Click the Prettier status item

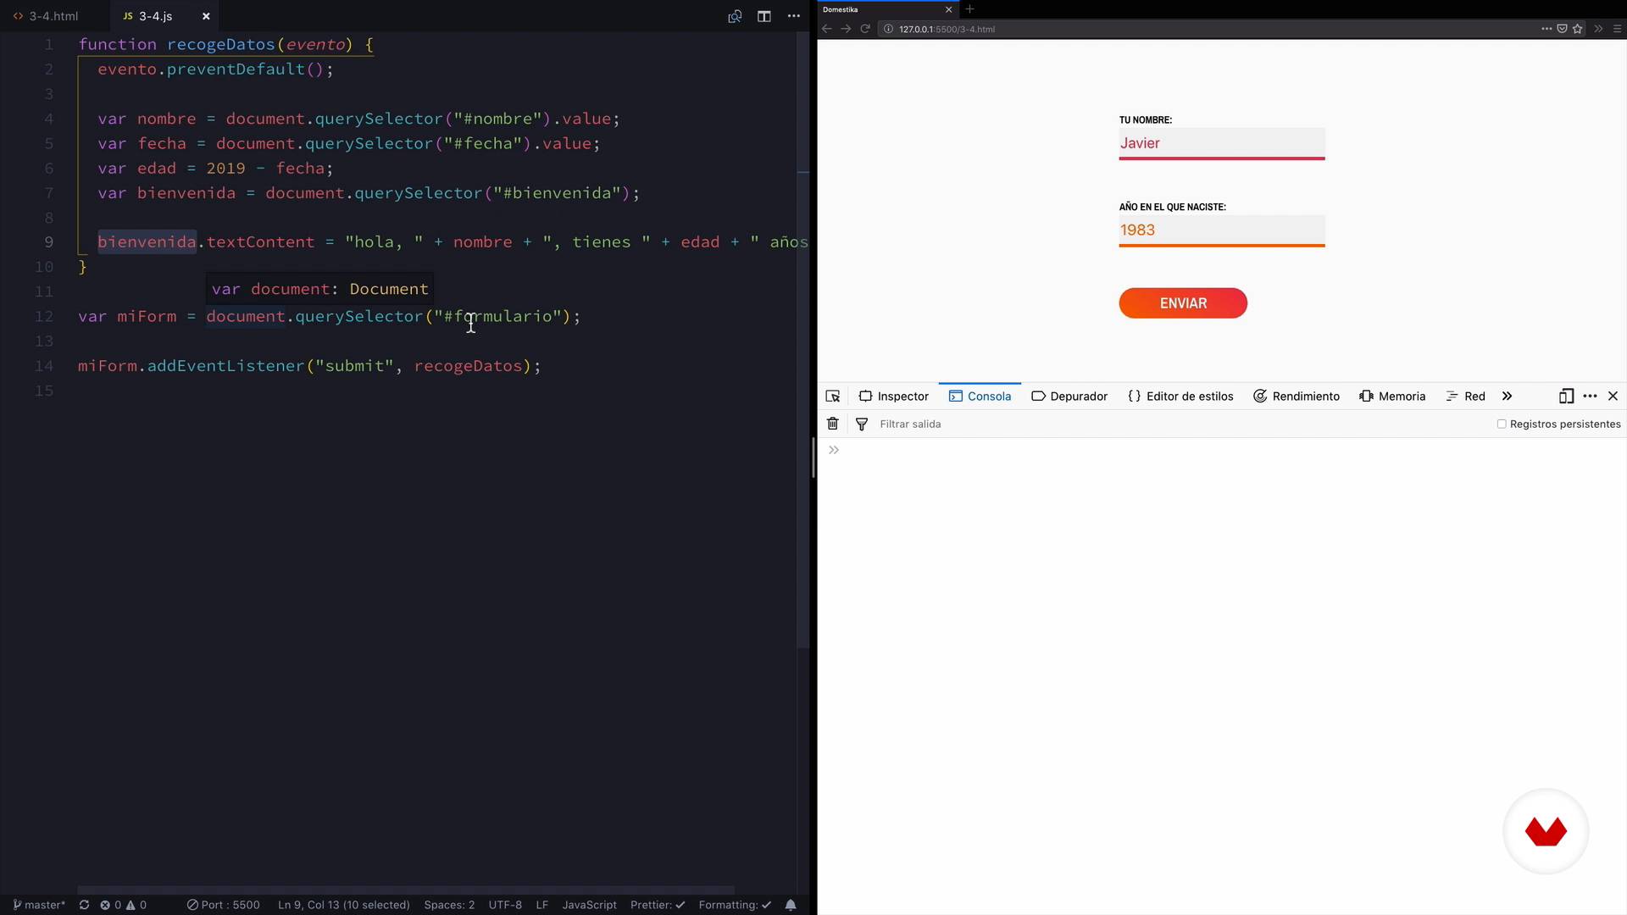658,905
